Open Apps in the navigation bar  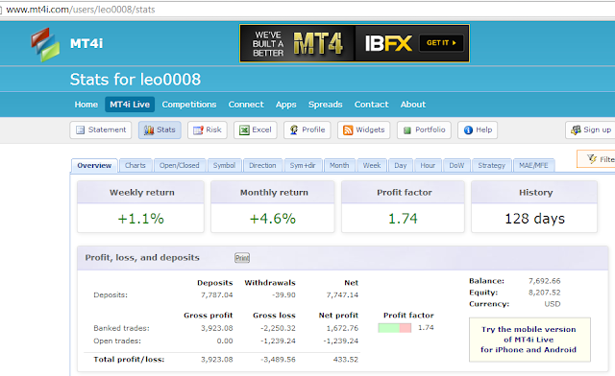click(x=286, y=105)
